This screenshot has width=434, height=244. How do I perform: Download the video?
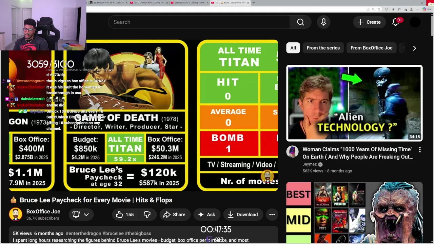[243, 215]
